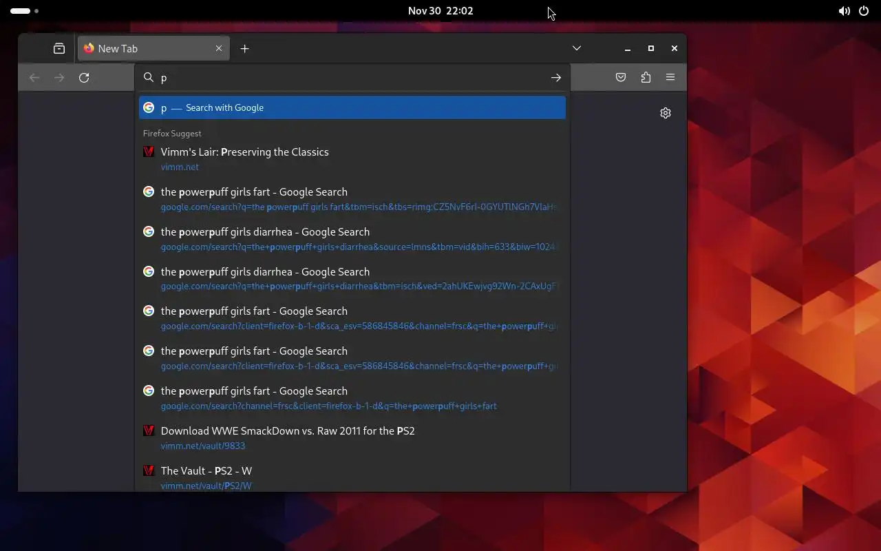Open The Vault - PS2 - W suggestion

[x=352, y=478]
